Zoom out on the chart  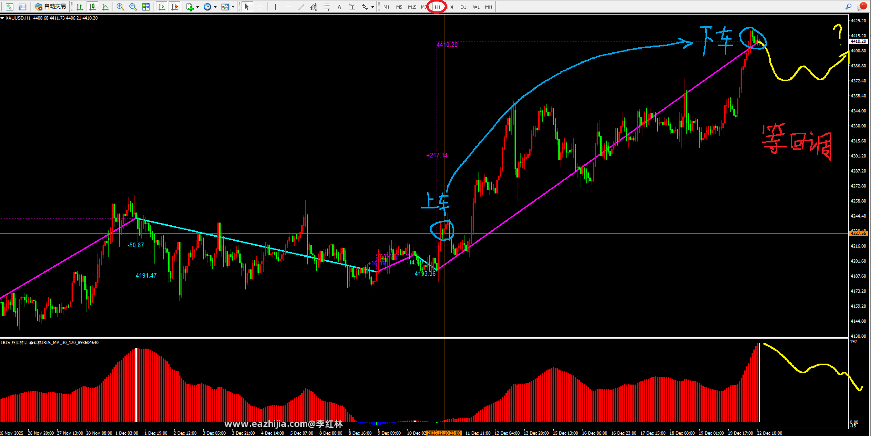click(x=133, y=7)
